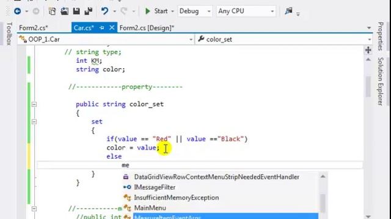Screen dimensions: 391x219
Task: Click the IntelliSense list scroll up arrow
Action: click(323, 176)
